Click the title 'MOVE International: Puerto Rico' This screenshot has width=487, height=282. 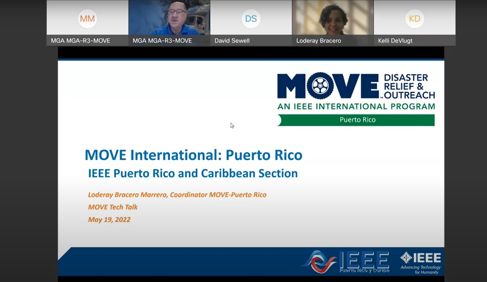pos(193,155)
